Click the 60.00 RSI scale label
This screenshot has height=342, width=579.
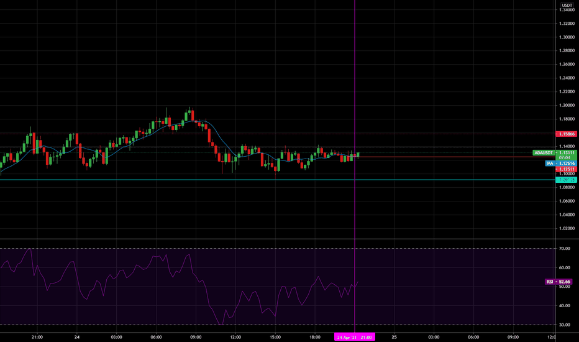click(x=564, y=267)
